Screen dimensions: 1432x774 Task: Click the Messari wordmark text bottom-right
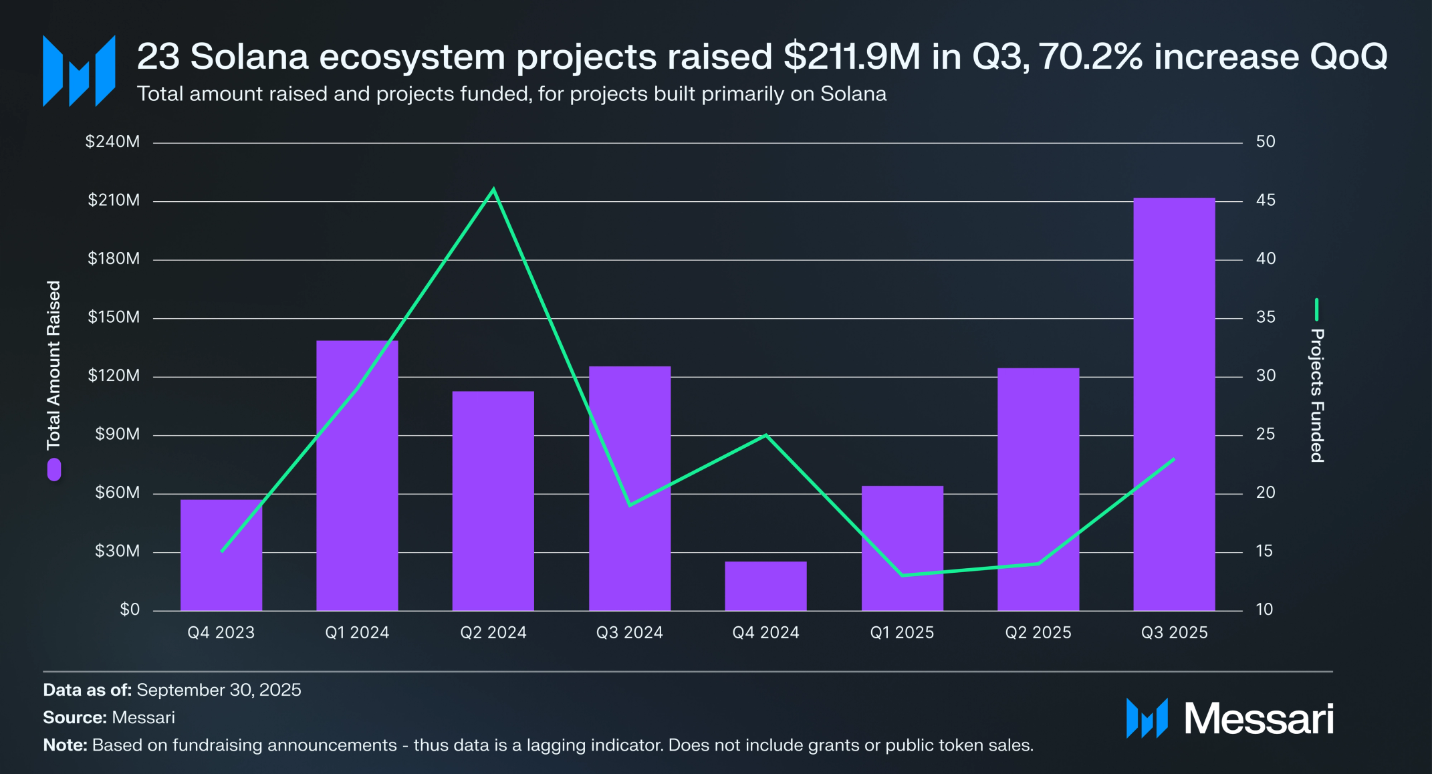[x=1258, y=719]
